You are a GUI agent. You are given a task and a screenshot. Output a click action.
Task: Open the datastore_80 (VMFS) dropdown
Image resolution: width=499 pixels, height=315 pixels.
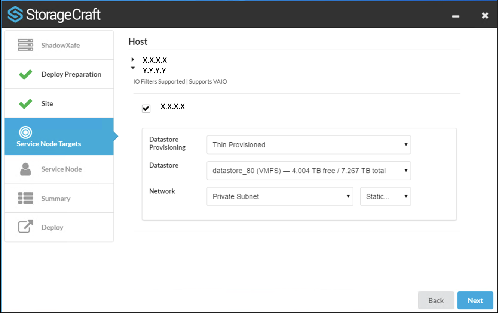coord(309,171)
